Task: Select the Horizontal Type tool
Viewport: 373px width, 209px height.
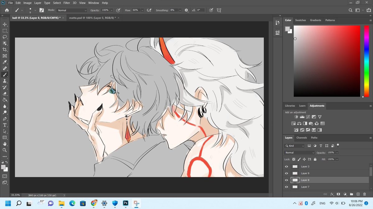Action: [5, 125]
